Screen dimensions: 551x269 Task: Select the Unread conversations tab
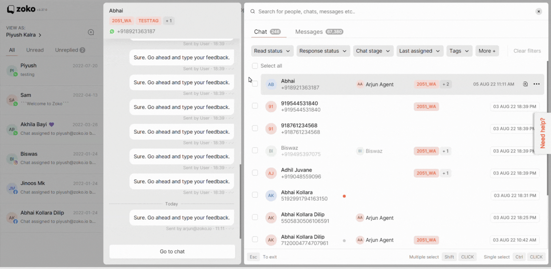point(35,50)
